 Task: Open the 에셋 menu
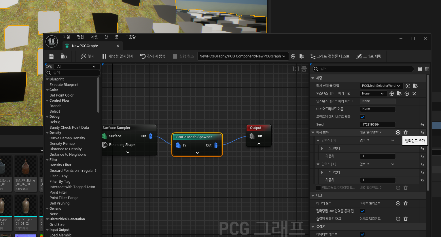(x=94, y=37)
